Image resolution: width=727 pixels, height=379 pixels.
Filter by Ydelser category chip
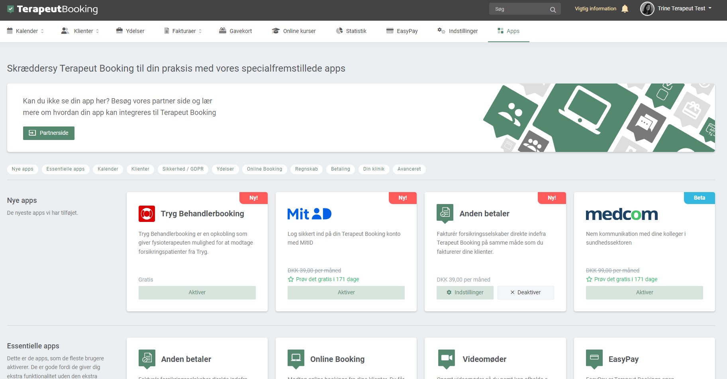pos(225,169)
